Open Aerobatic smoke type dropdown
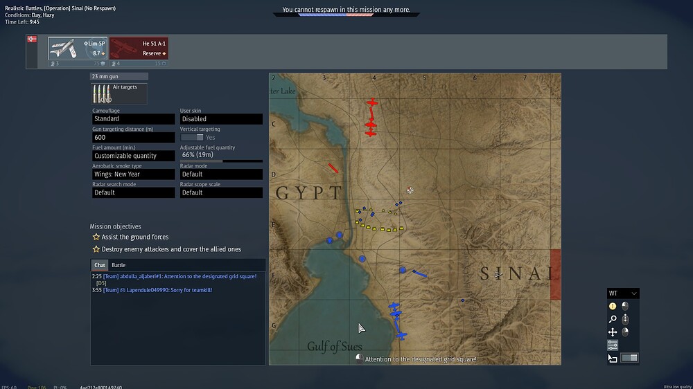The image size is (693, 389). click(134, 174)
